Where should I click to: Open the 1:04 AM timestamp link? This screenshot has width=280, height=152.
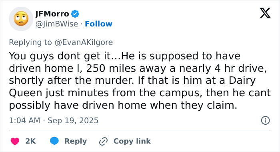24,120
